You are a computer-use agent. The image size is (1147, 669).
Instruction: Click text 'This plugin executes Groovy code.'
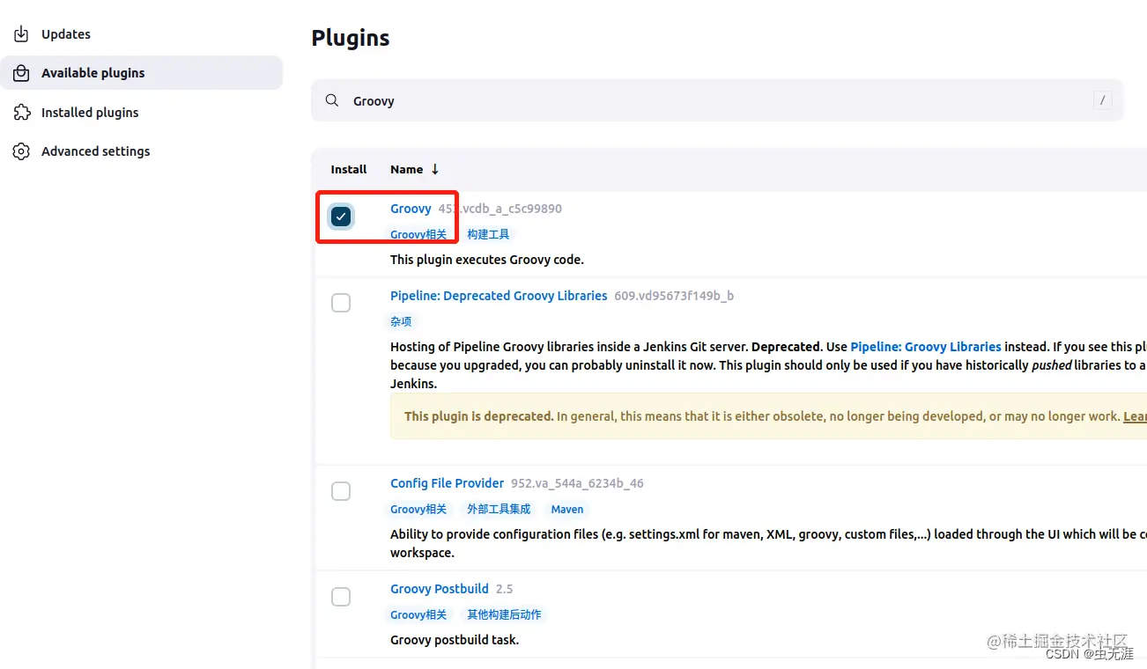coord(487,260)
